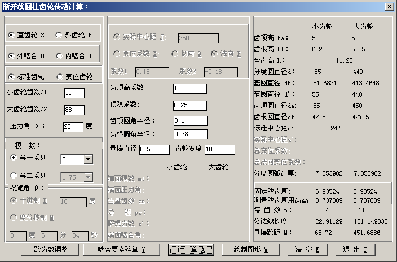
Task: Click 齿轮宽度 input box
Action: pos(220,150)
